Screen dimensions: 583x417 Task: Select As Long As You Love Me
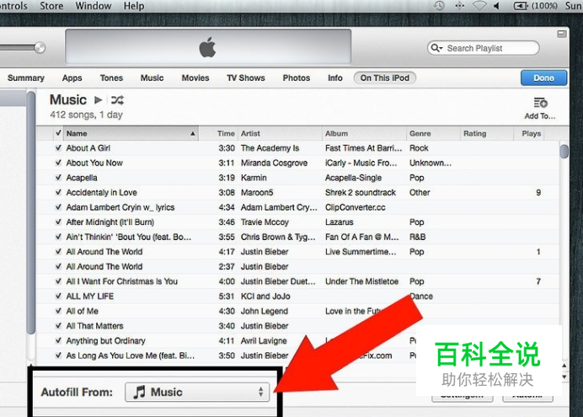[130, 356]
